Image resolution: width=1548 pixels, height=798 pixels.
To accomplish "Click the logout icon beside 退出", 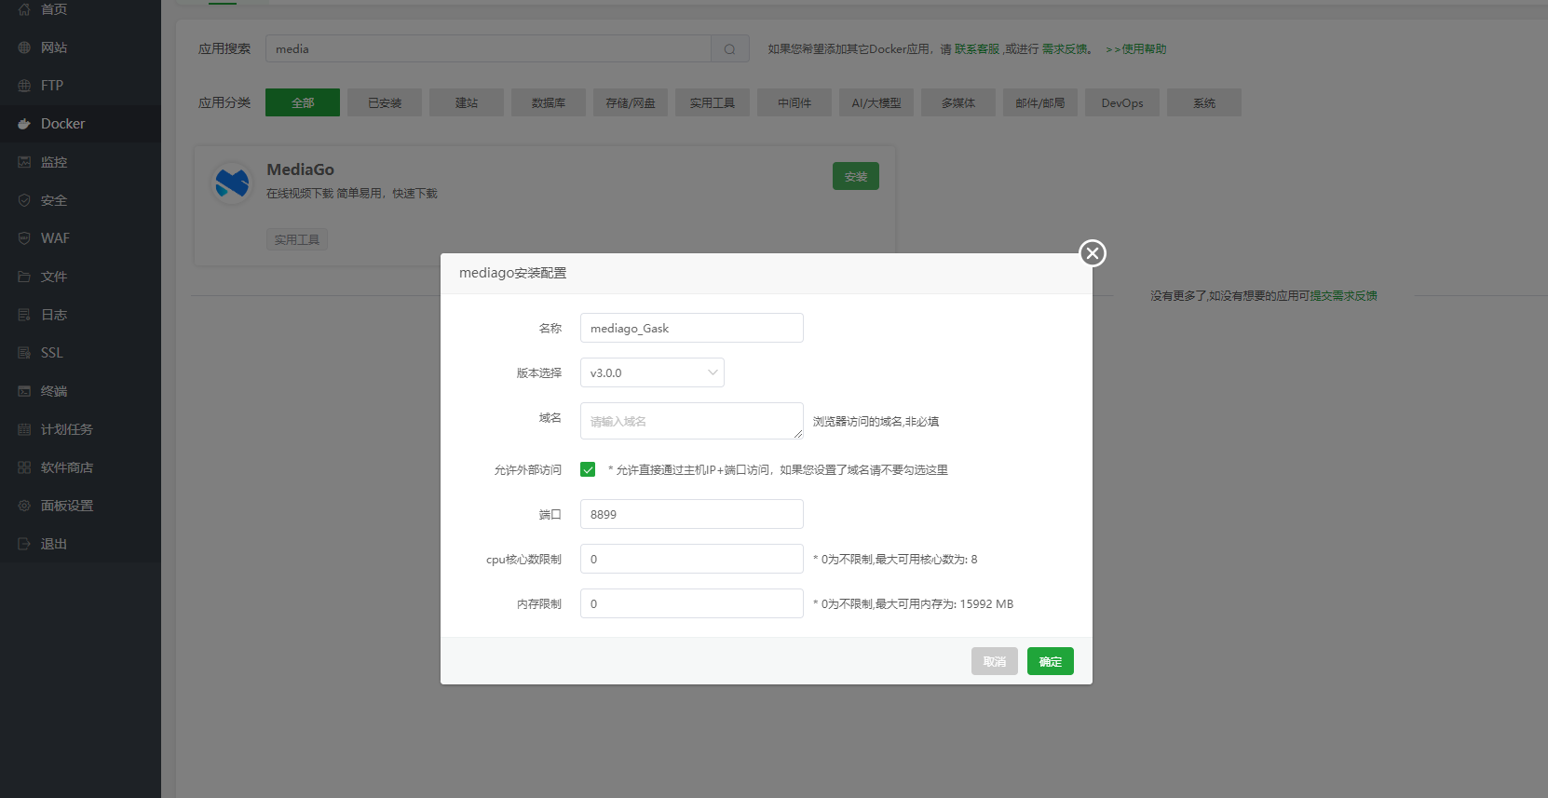I will pyautogui.click(x=24, y=544).
